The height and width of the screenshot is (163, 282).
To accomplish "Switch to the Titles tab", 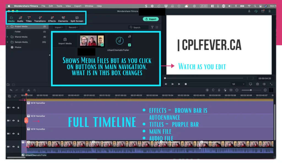I will coord(29,19).
